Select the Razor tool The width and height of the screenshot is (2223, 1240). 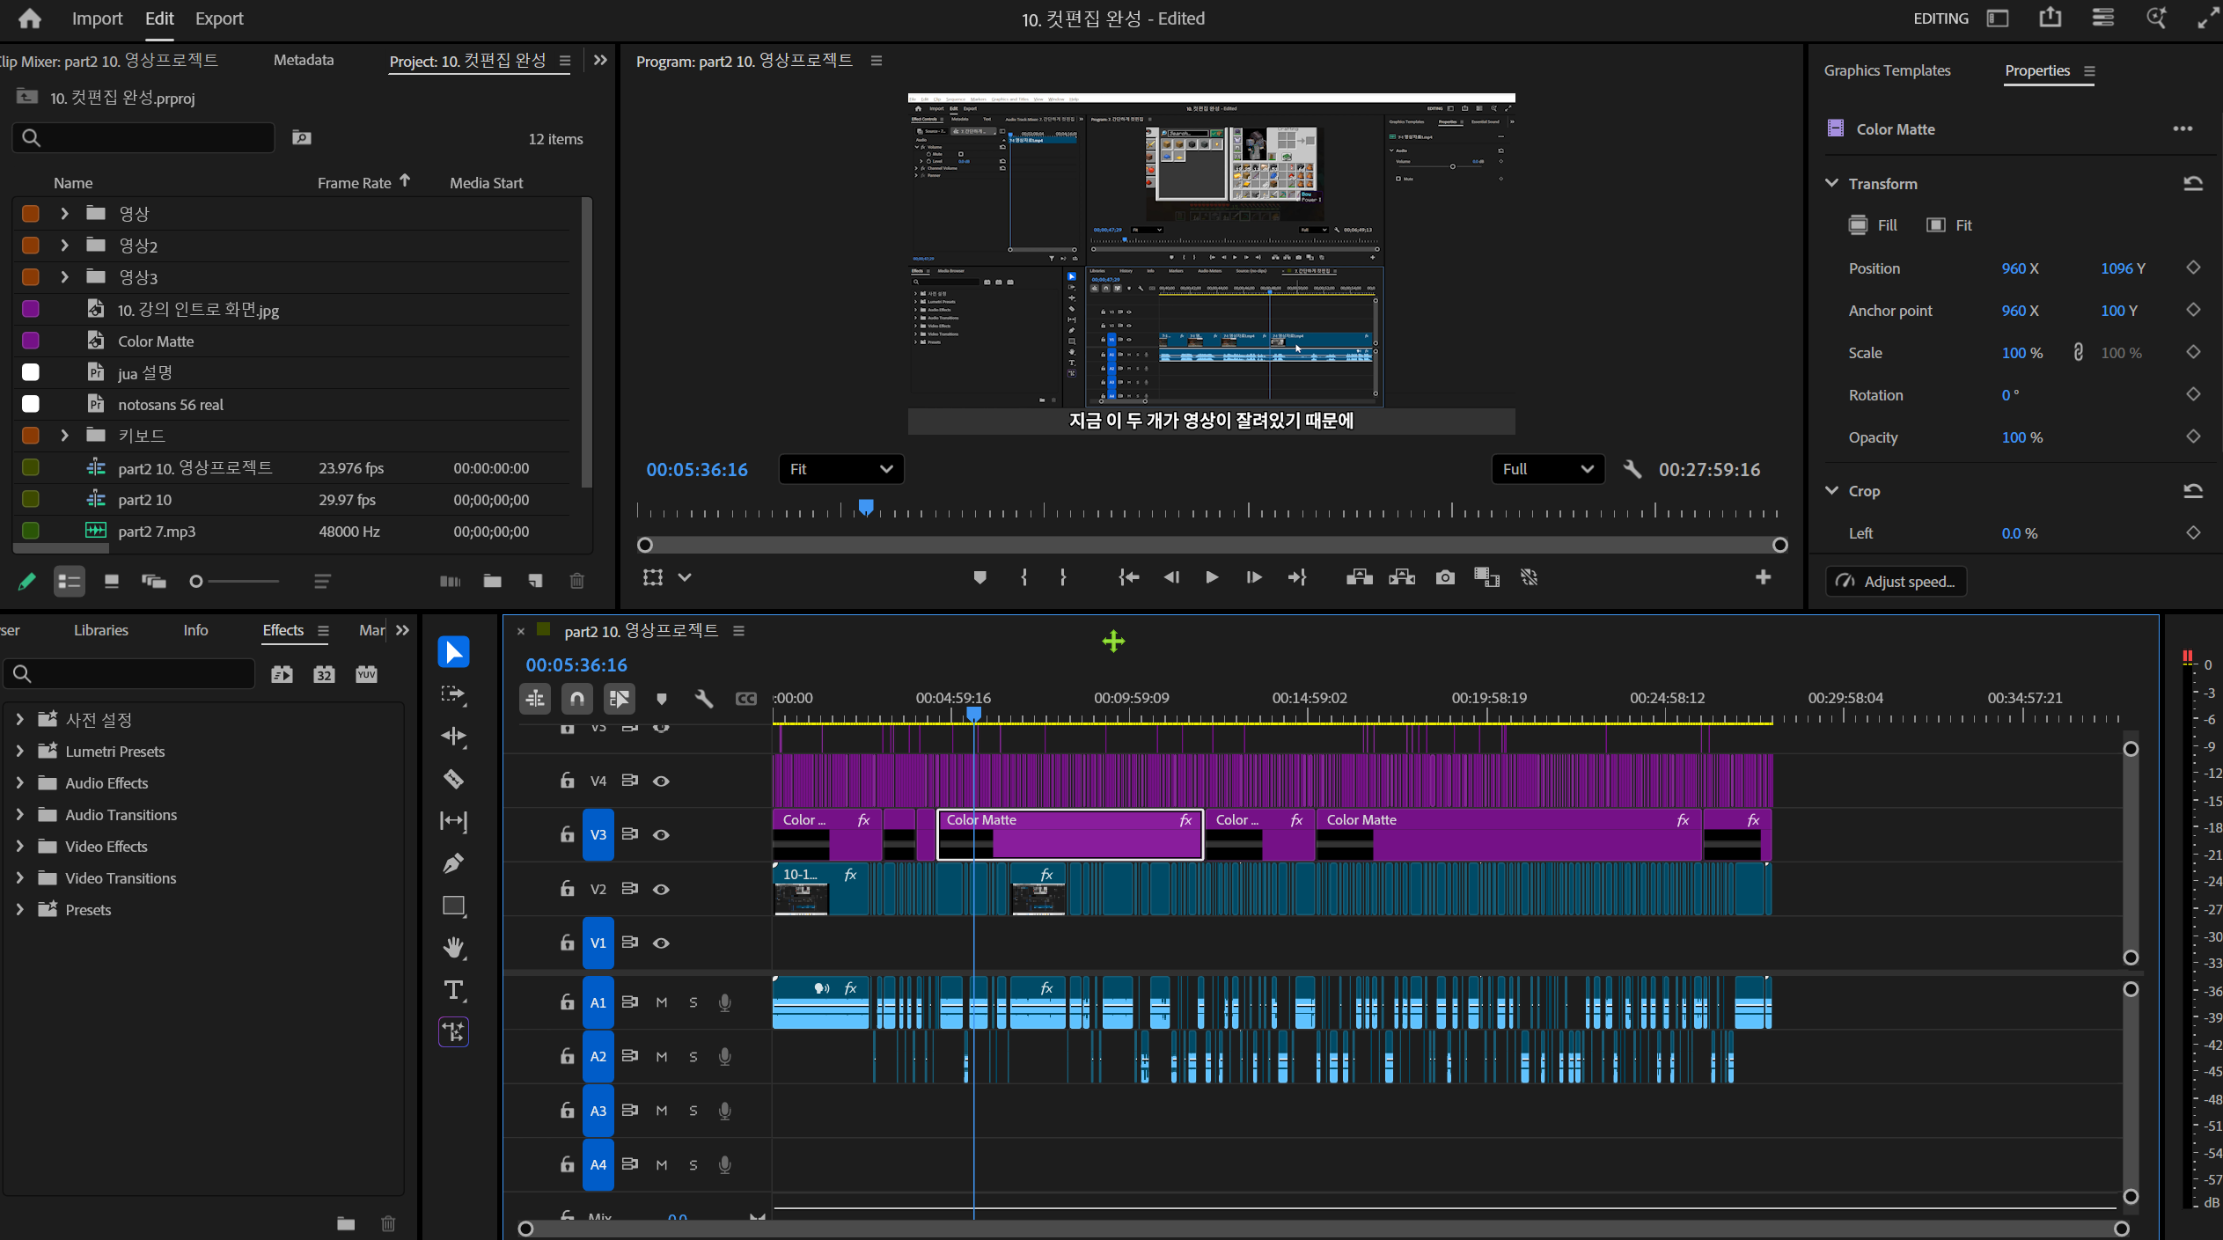[453, 779]
